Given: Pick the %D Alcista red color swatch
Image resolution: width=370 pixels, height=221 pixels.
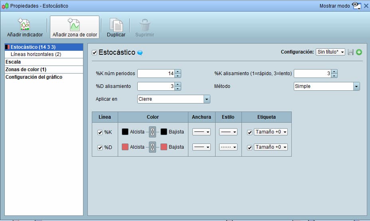Looking at the screenshot, I should coord(125,147).
